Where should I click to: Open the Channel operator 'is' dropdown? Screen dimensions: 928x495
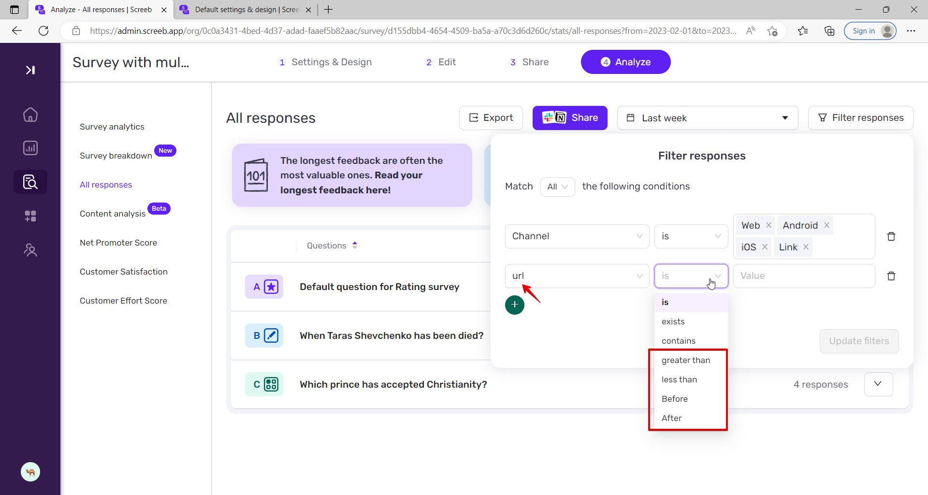(x=691, y=236)
